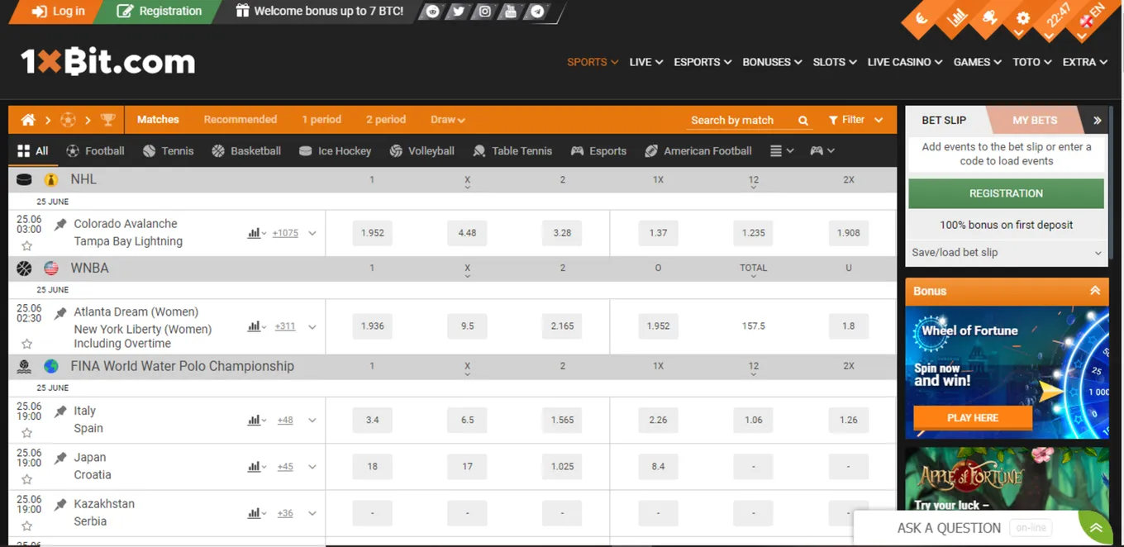Click the green REGISTRATION button
1124x547 pixels.
(1006, 193)
